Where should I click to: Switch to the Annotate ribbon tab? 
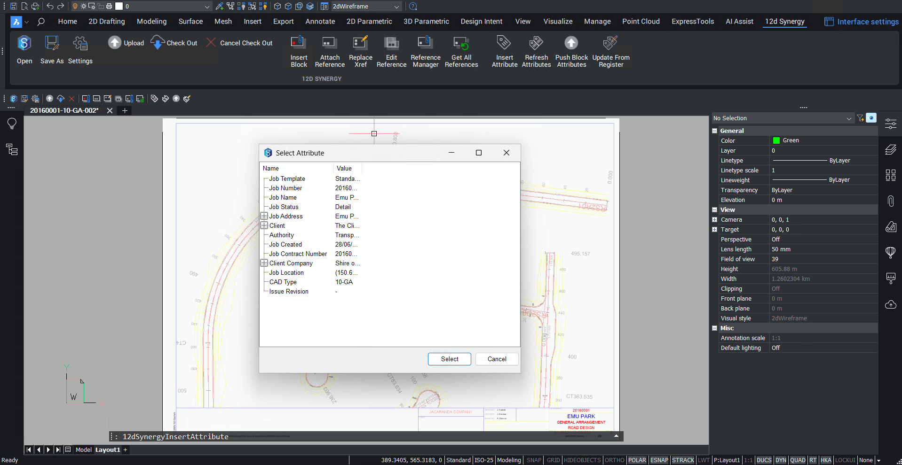pyautogui.click(x=320, y=22)
